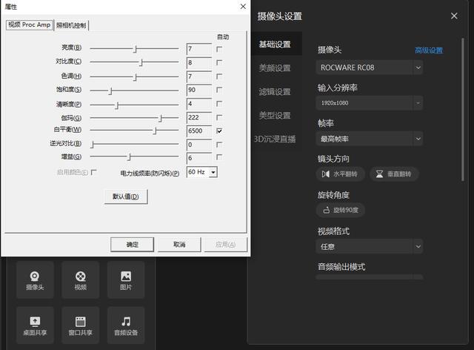Uncheck auto box for 白平衡
This screenshot has height=350, width=474.
point(219,131)
